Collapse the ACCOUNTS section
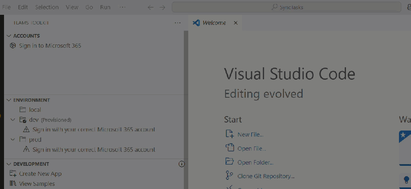The height and width of the screenshot is (189, 411). point(9,36)
